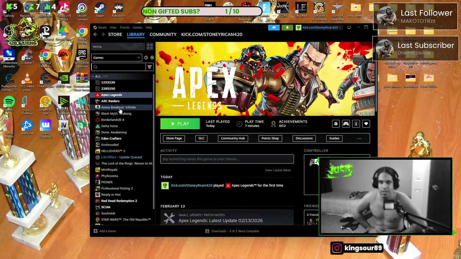Open the Kick.com/StoneyRican420 account dropdown

(318, 27)
